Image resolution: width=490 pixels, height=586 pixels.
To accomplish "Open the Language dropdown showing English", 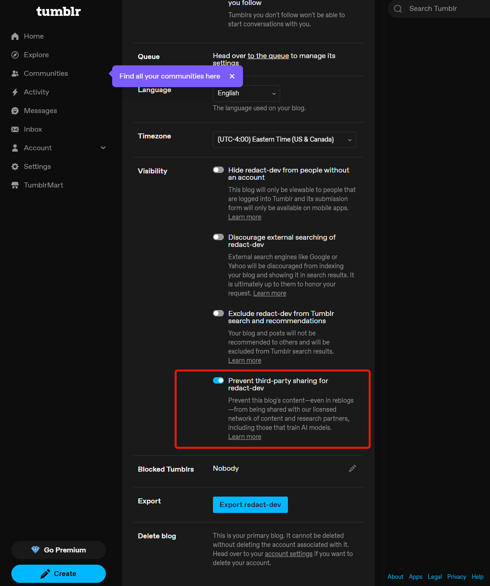I will pos(246,93).
